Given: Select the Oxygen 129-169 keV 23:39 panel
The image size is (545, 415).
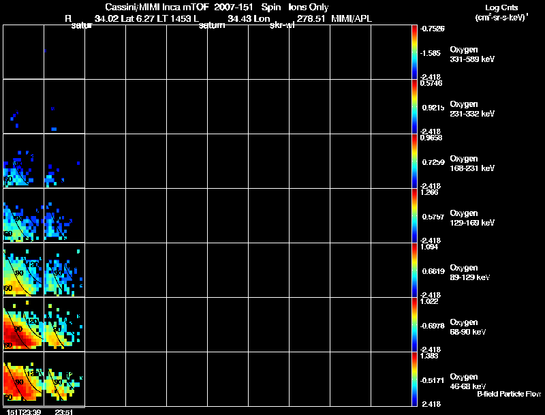Looking at the screenshot, I should 24,215.
